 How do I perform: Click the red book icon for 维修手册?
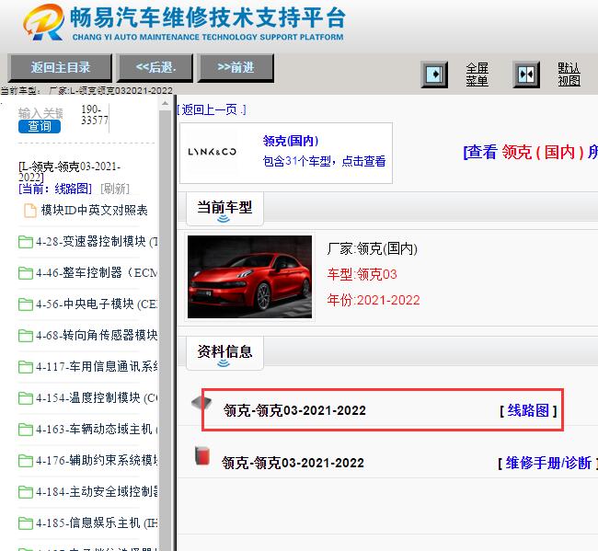[202, 455]
